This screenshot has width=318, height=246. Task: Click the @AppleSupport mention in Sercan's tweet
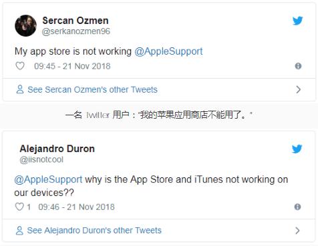(168, 51)
